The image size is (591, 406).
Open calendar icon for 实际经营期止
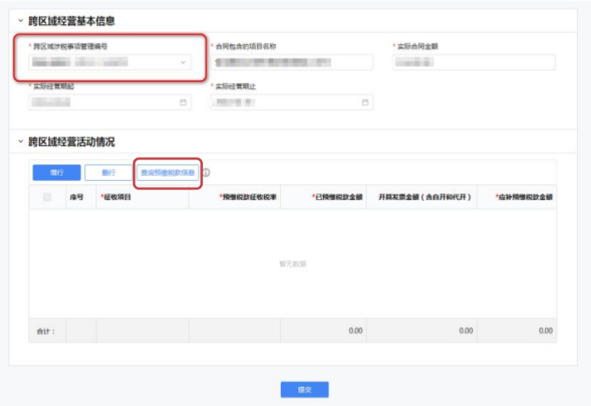(x=365, y=102)
